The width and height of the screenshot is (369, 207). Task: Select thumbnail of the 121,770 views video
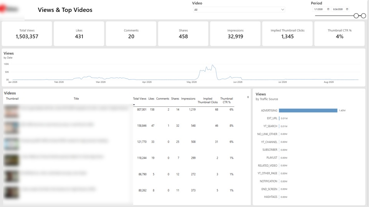point(11,144)
